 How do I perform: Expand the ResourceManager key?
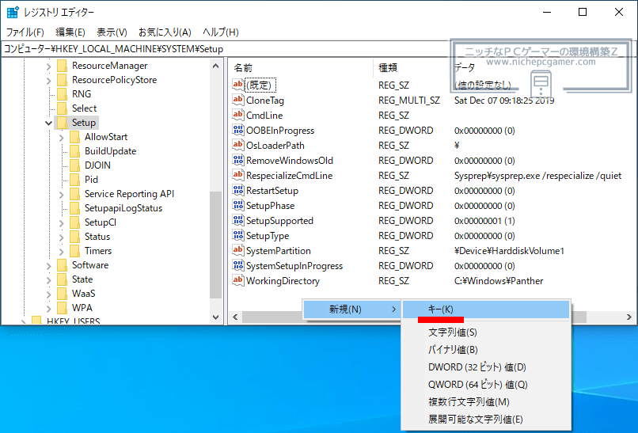49,66
